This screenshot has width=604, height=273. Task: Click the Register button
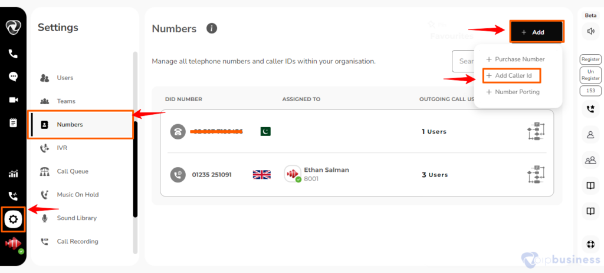coord(590,59)
